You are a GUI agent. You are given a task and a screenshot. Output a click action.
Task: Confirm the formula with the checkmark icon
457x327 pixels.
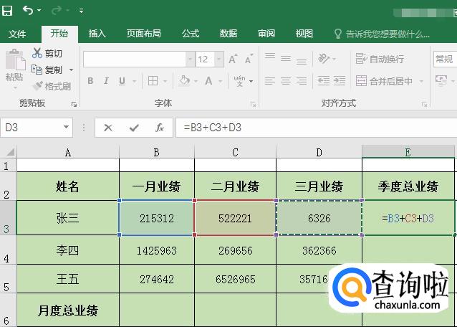[x=134, y=128]
